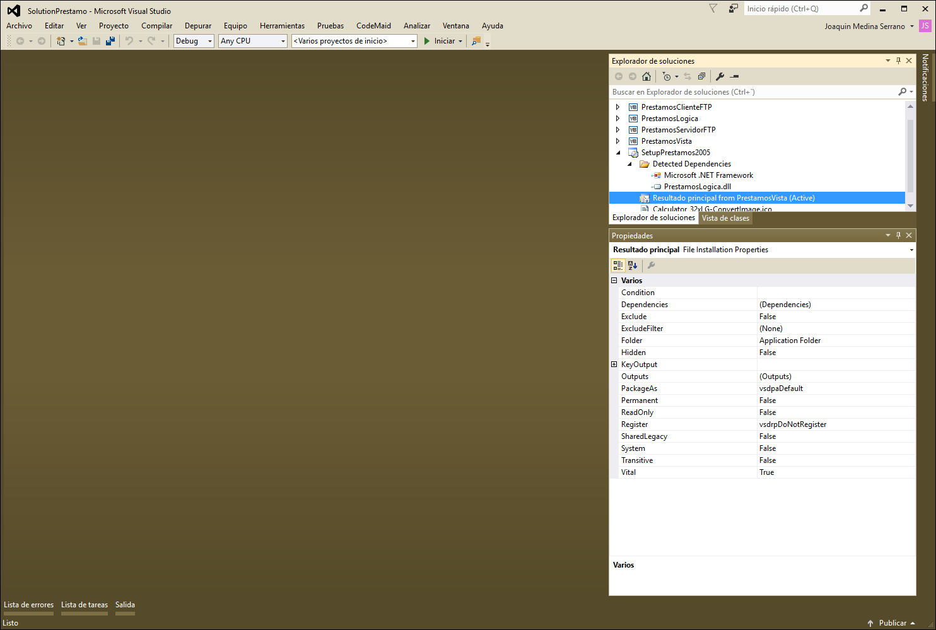
Task: Open the Varios proyectos de inicio dropdown
Action: (x=354, y=41)
